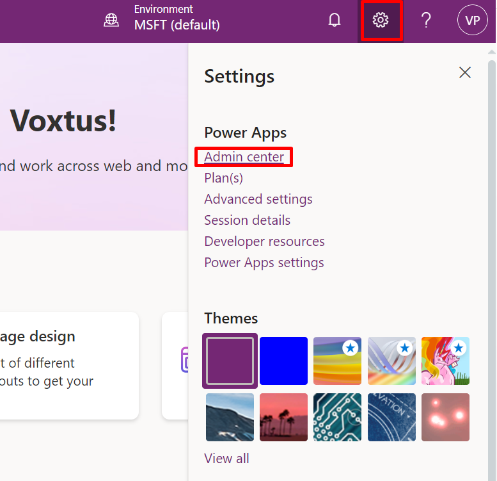Open Developer resources link
The width and height of the screenshot is (497, 481).
(x=264, y=241)
